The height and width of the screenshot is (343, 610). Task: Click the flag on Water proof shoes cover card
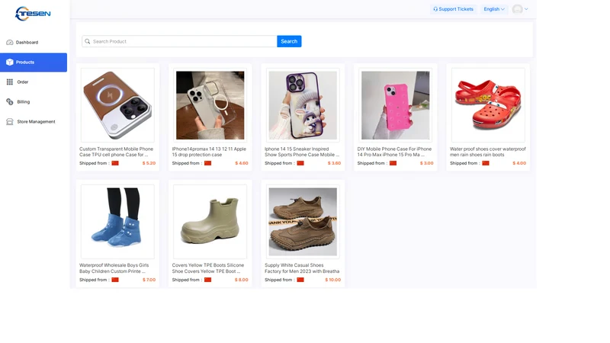coord(486,163)
